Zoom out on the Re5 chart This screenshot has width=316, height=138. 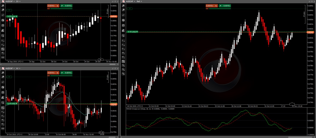pyautogui.click(x=123, y=9)
